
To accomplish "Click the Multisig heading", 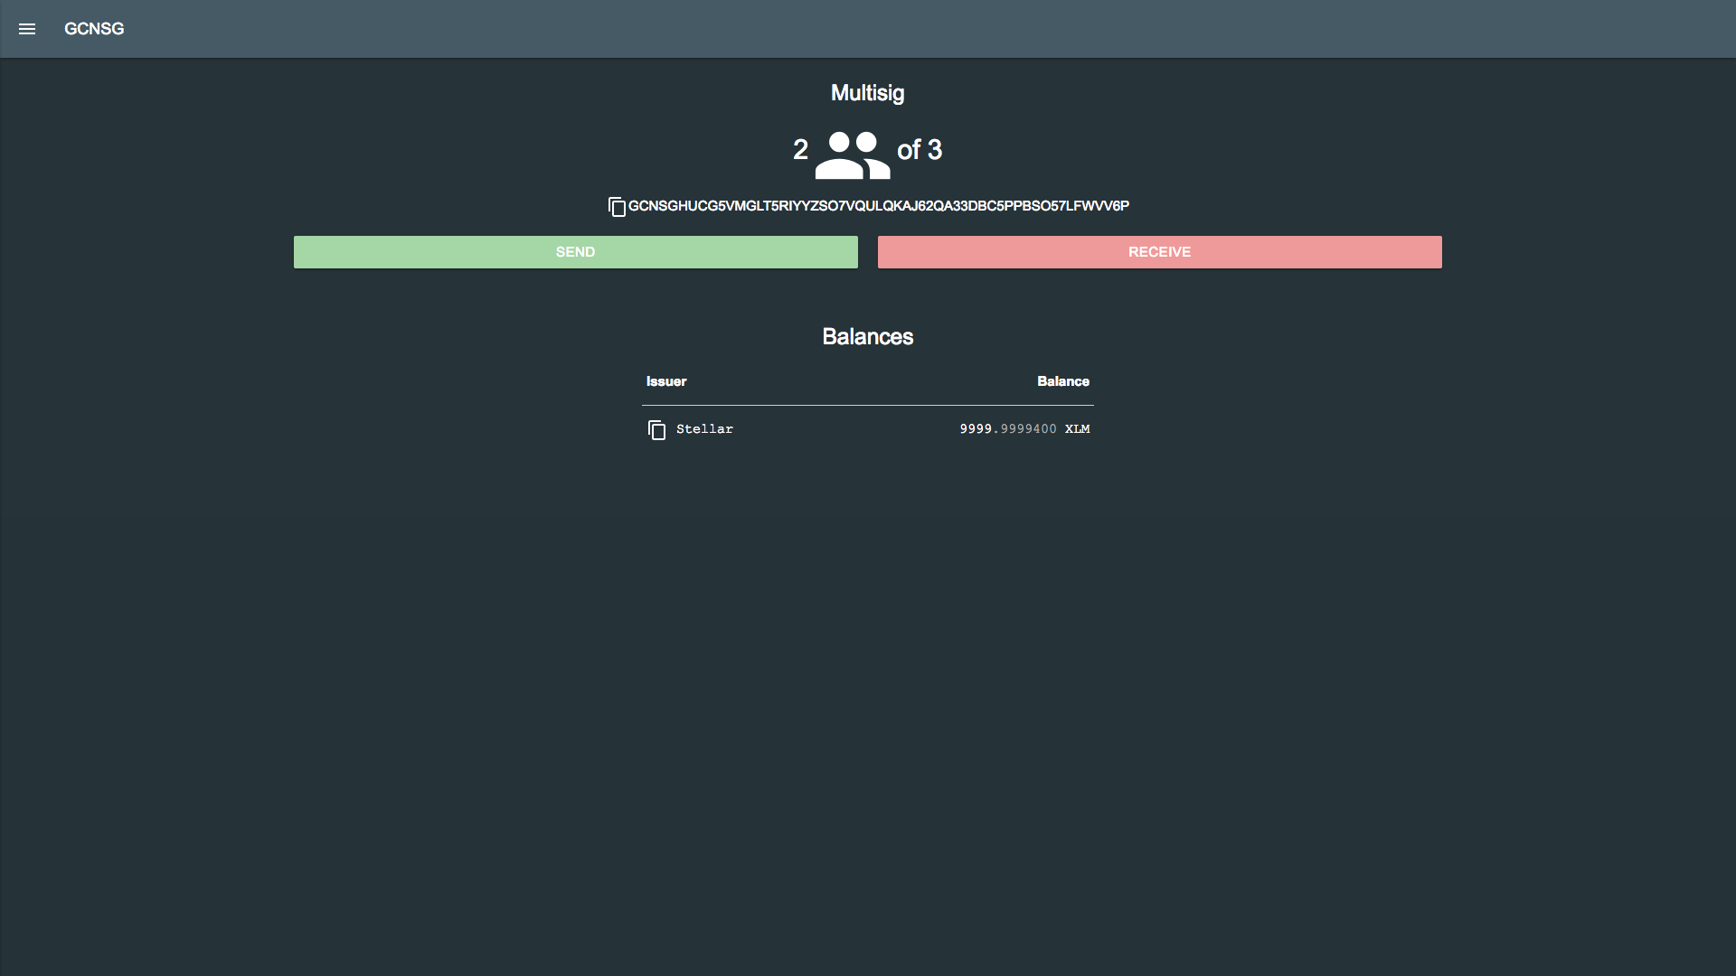I will coord(867,93).
